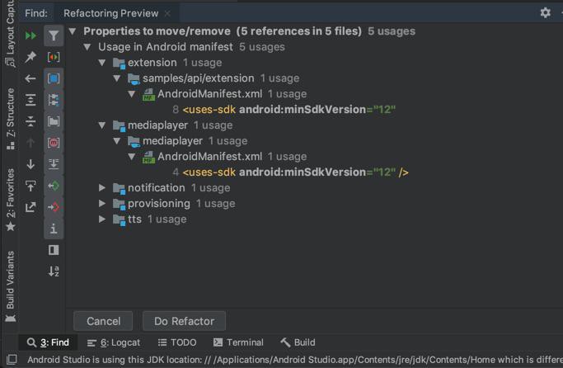Viewport: 563px width, 368px height.
Task: Click the Do Refactor button
Action: coord(184,321)
